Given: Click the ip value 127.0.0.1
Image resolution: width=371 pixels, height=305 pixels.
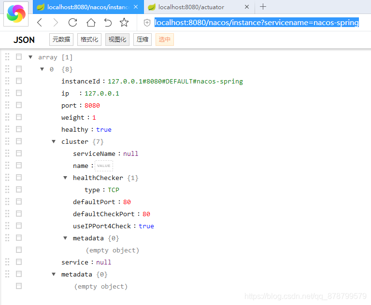Looking at the screenshot, I should coord(102,94).
